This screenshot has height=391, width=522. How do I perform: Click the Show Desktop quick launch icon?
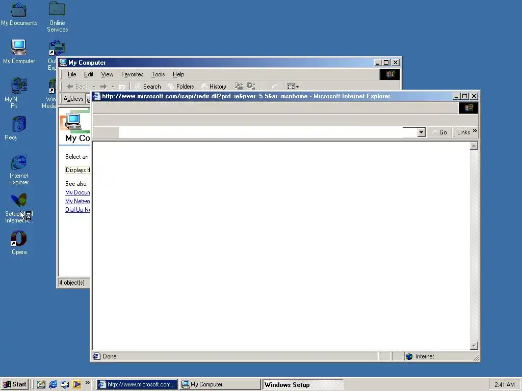pyautogui.click(x=41, y=384)
